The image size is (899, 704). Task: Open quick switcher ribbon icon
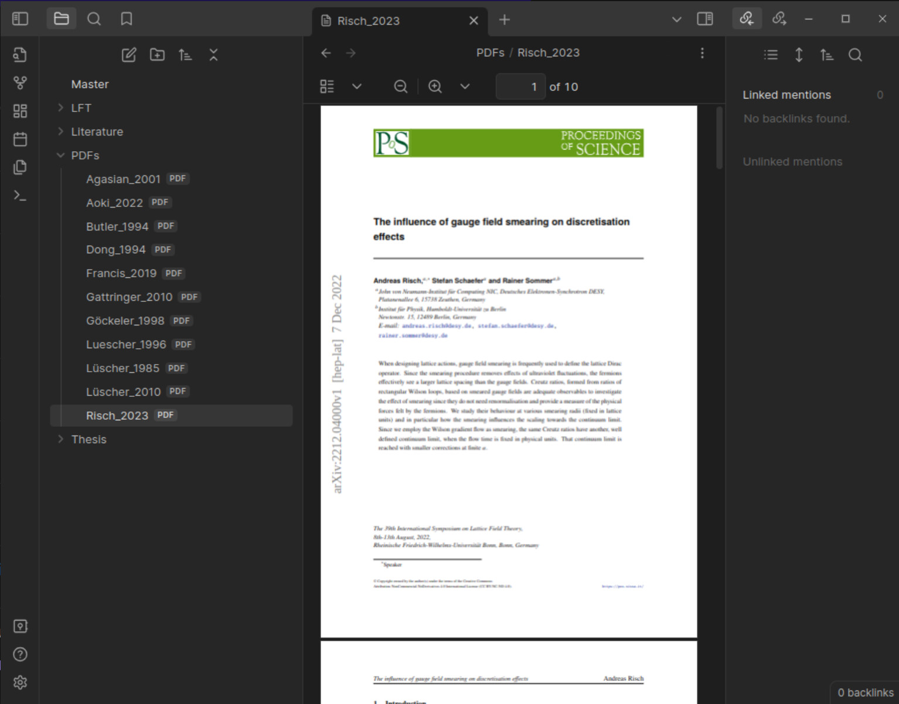[20, 55]
